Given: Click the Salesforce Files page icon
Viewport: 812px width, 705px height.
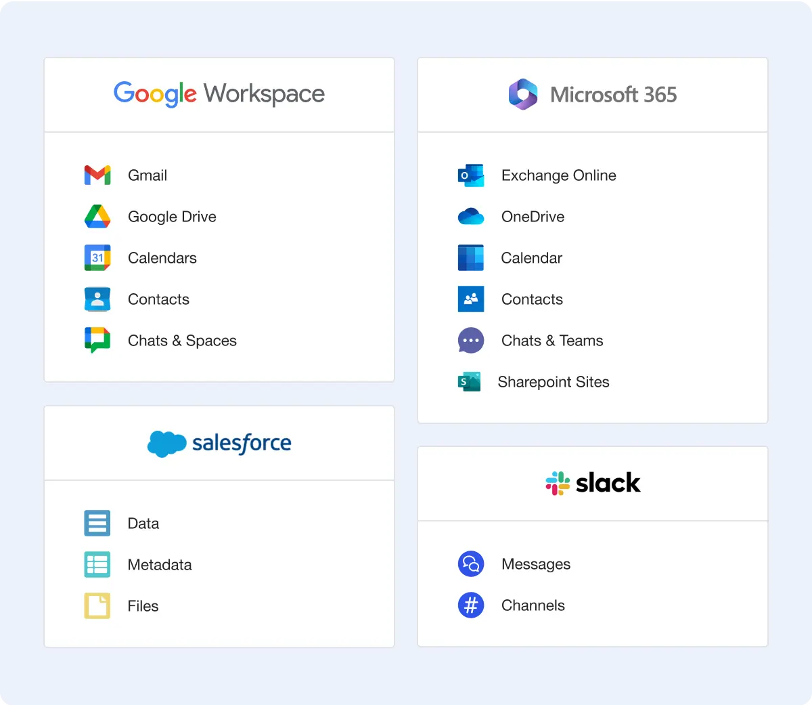Looking at the screenshot, I should (97, 605).
